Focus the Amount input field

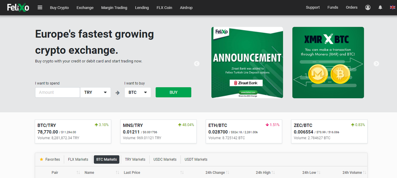58,92
